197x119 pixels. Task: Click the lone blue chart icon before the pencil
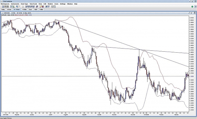click(37, 7)
